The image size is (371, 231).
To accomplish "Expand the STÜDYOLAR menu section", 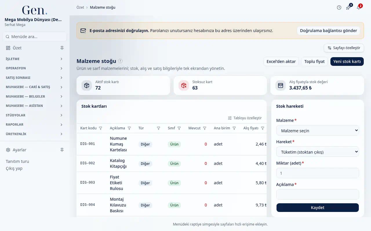I will (34, 115).
